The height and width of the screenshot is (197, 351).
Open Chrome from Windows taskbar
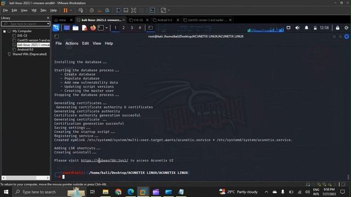tap(118, 192)
